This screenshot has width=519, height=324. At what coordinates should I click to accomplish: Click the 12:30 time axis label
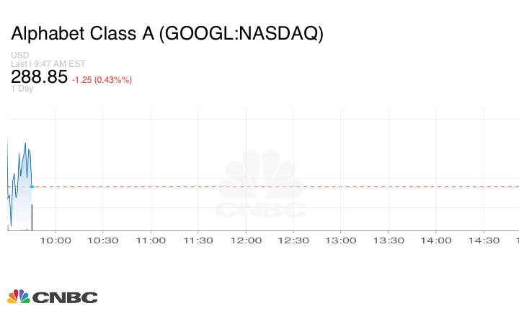(293, 240)
